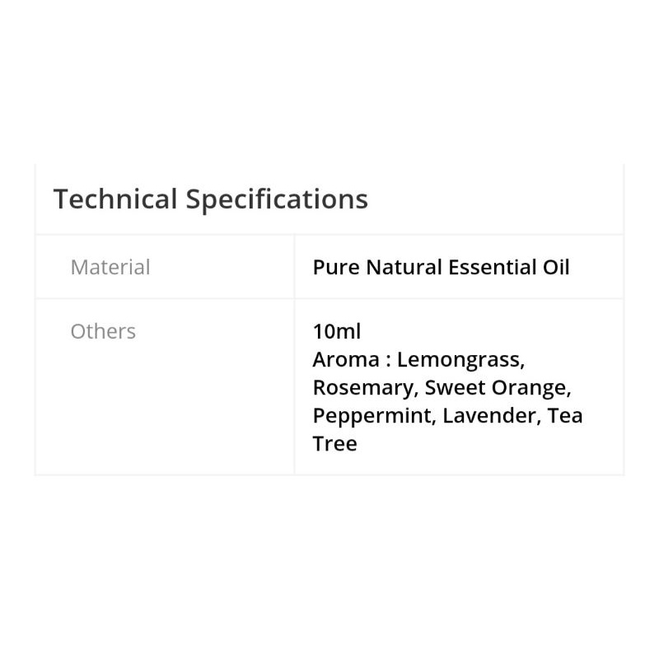Click the 10ml volume text
The width and height of the screenshot is (659, 659).
[x=337, y=331]
